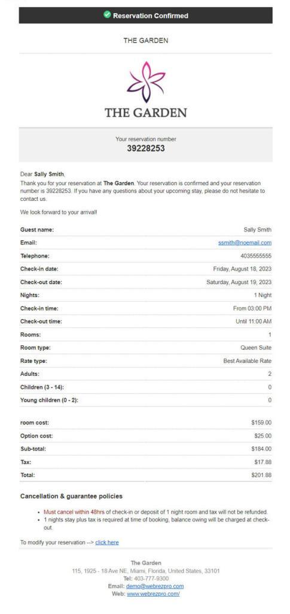Select reservation number 39228253
The image size is (290, 614).
(146, 149)
